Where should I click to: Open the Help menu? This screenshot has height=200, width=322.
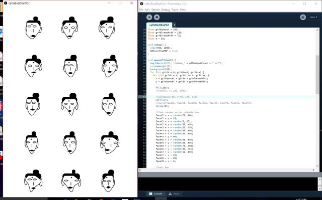pos(183,10)
